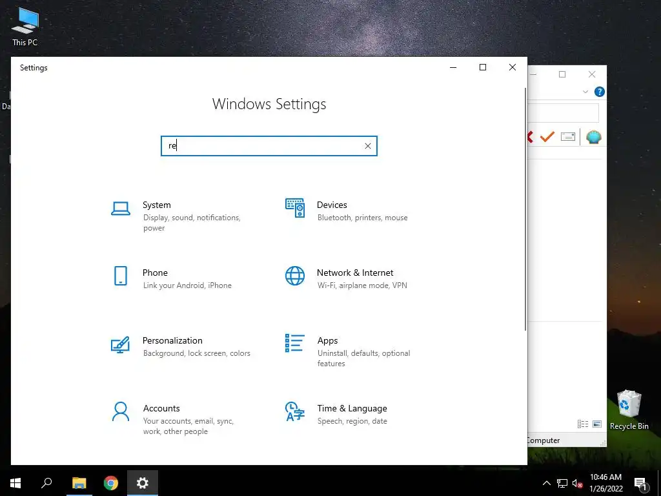Viewport: 661px width, 496px height.
Task: Select the System heading text
Action: pyautogui.click(x=157, y=205)
